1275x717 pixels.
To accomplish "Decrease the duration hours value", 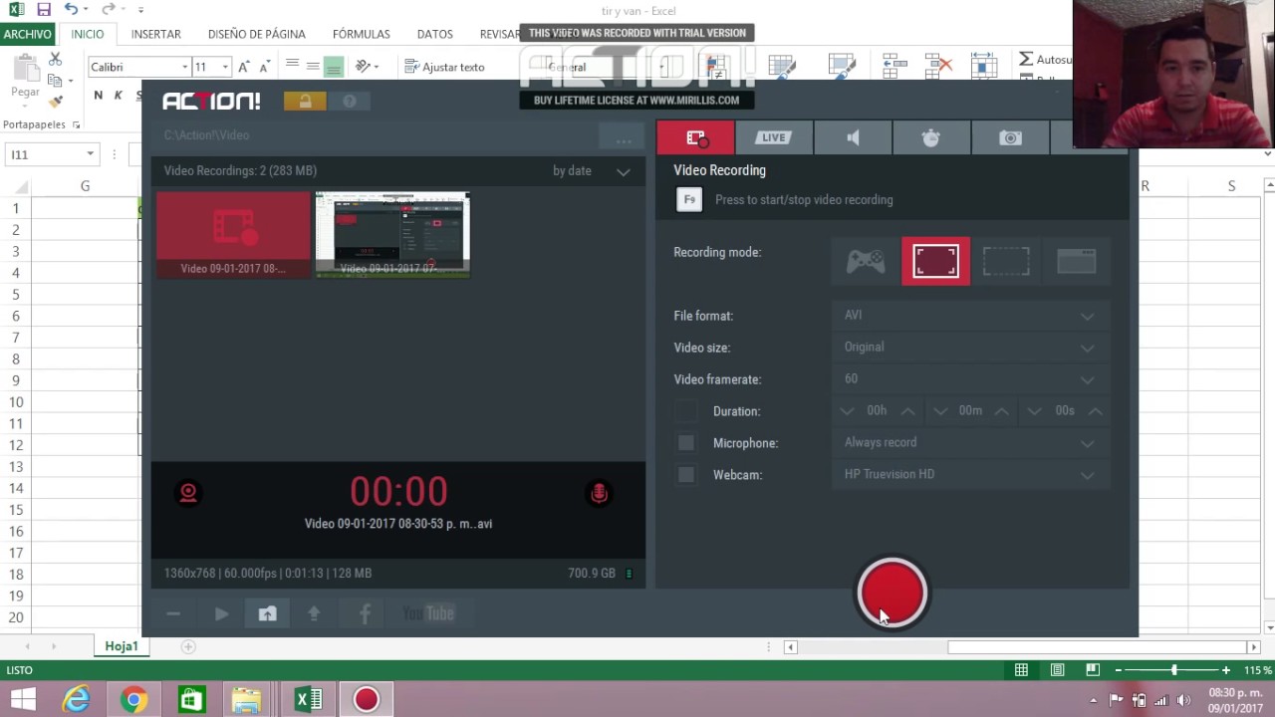I will click(x=847, y=411).
